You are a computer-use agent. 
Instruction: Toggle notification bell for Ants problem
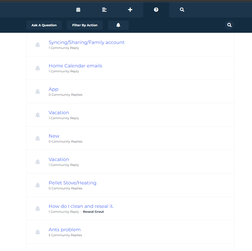click(38, 232)
